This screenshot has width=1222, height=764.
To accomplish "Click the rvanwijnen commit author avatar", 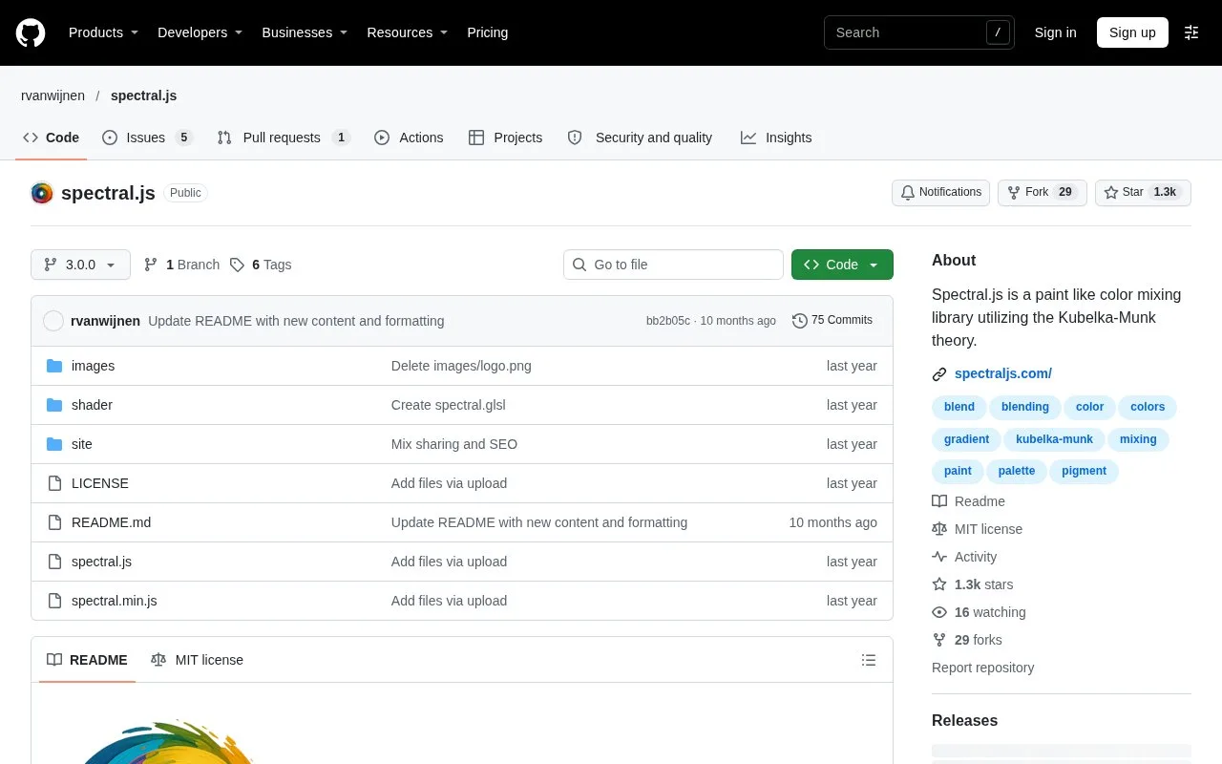I will [x=53, y=321].
